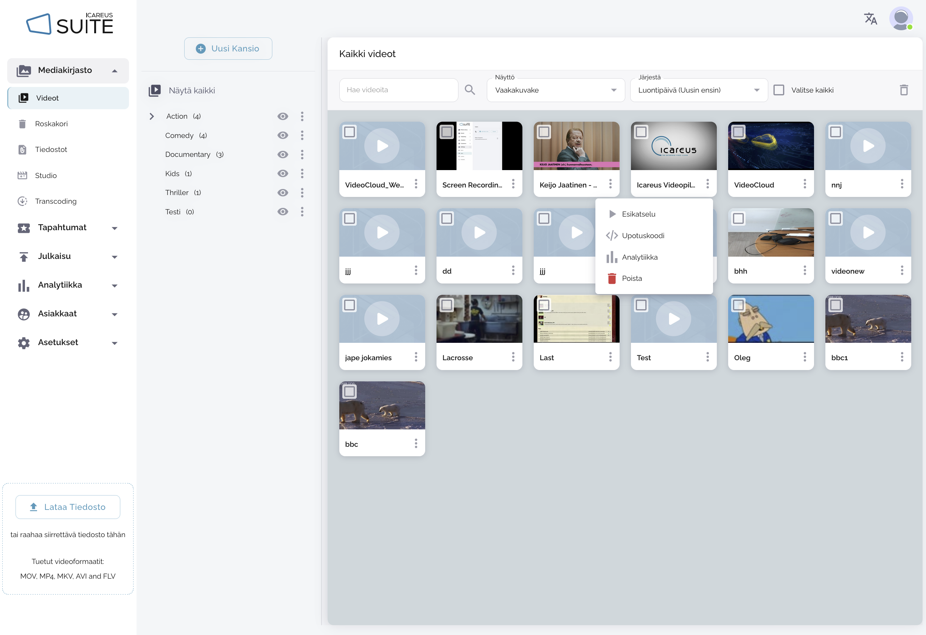Expand the Action folder chevron
This screenshot has height=635, width=926.
(152, 116)
